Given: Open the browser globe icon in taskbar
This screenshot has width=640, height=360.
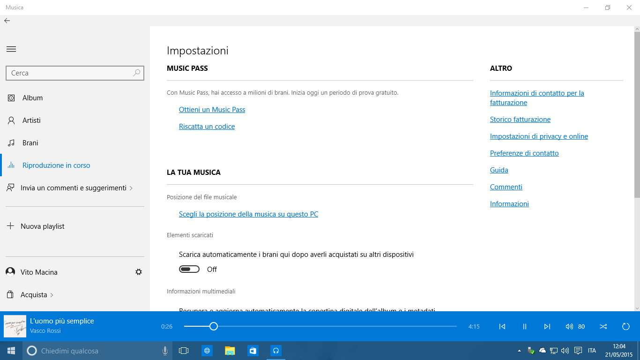Looking at the screenshot, I should [x=207, y=351].
